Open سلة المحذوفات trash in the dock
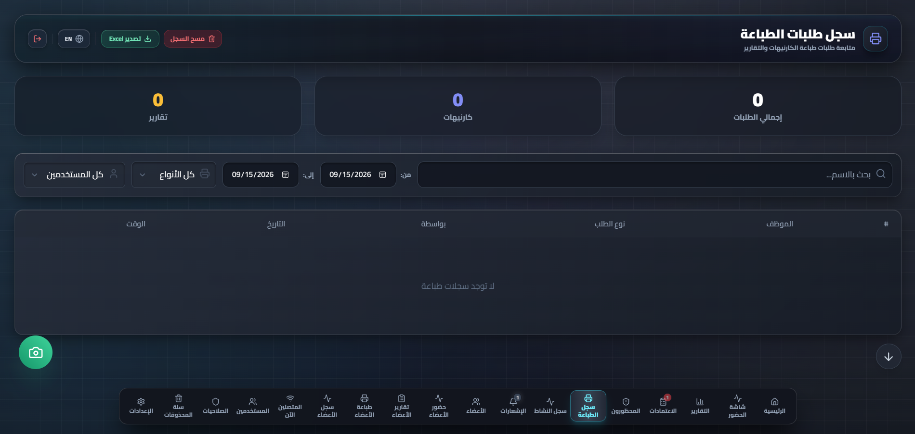 click(x=178, y=406)
